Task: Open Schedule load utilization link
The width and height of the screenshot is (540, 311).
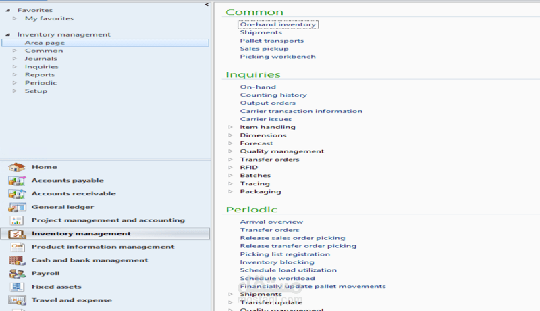Action: click(288, 270)
